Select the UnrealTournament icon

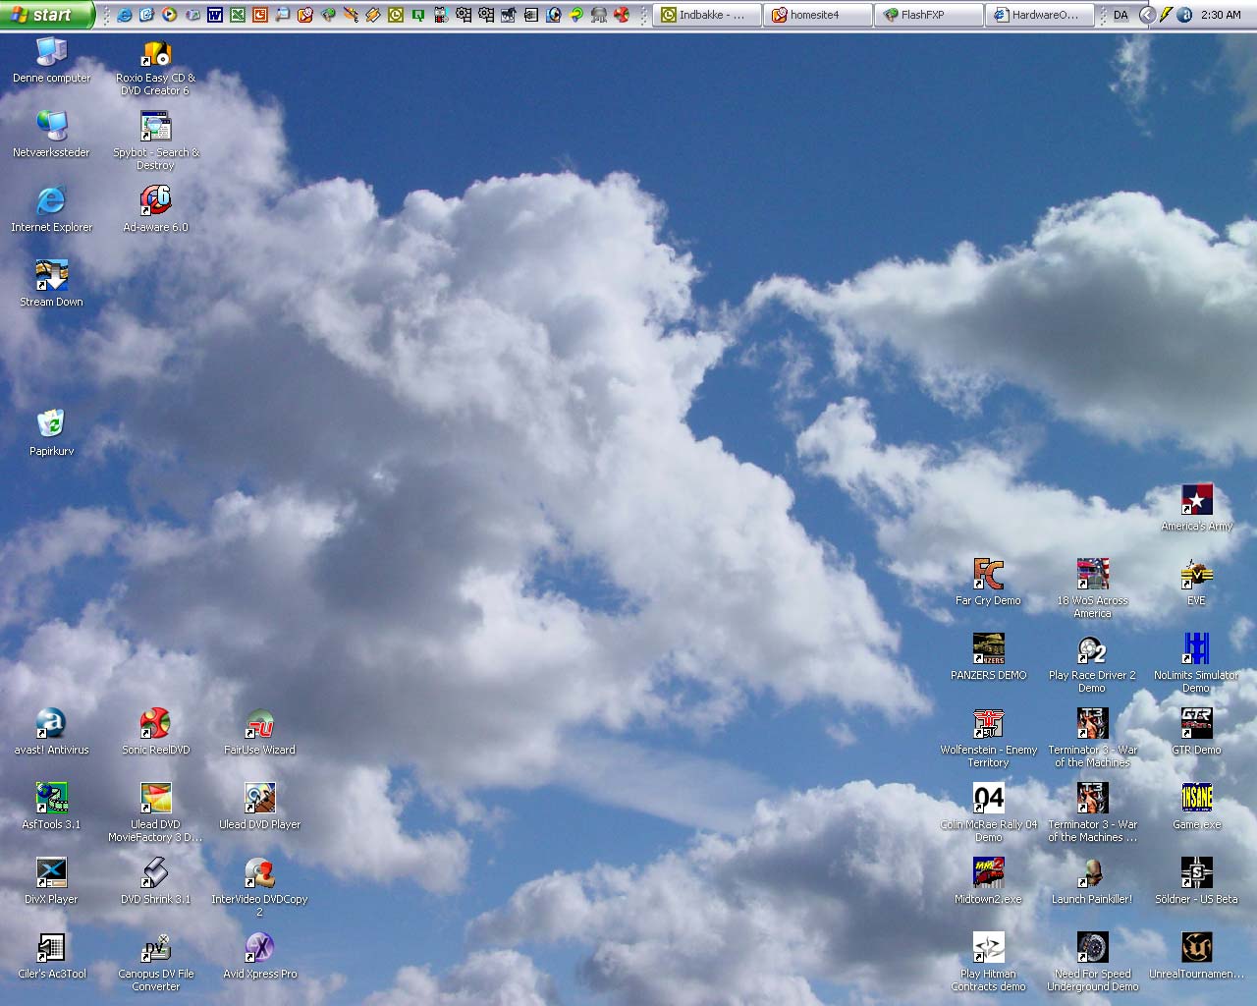click(x=1196, y=957)
